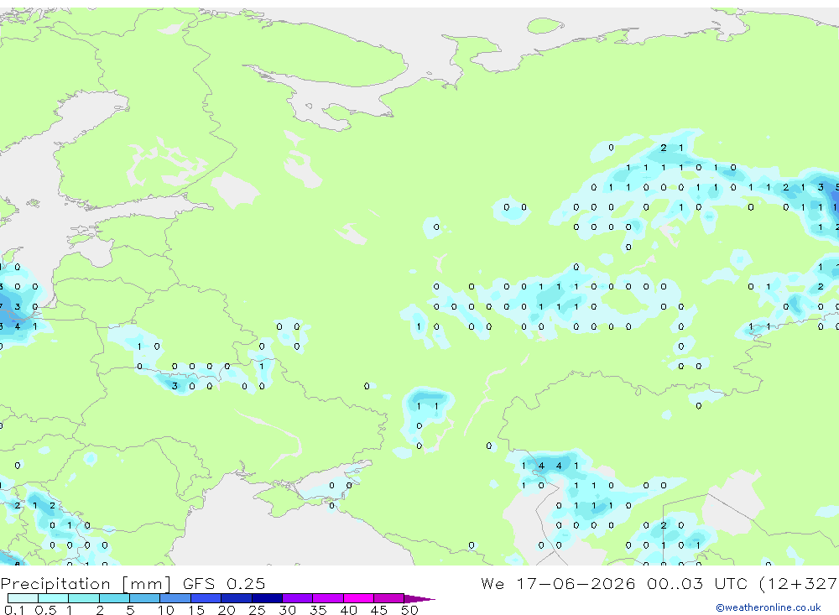Click the "30" legend scale label
839x615 pixels.
287,610
